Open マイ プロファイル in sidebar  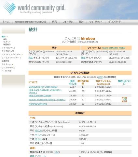[x=8, y=48]
